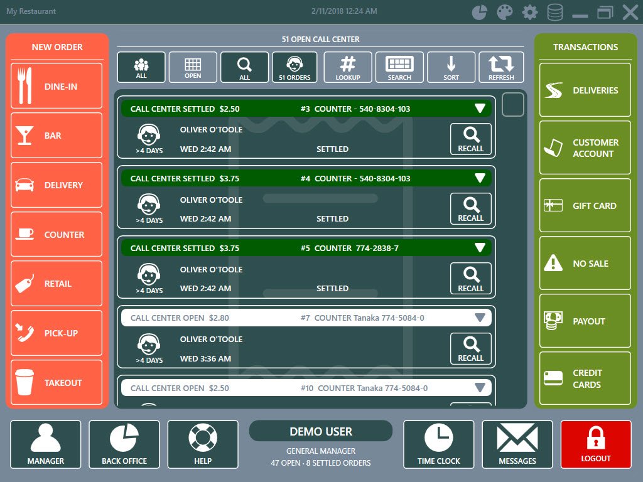Open the Sort options
Viewport: 643px width, 482px height.
tap(451, 67)
